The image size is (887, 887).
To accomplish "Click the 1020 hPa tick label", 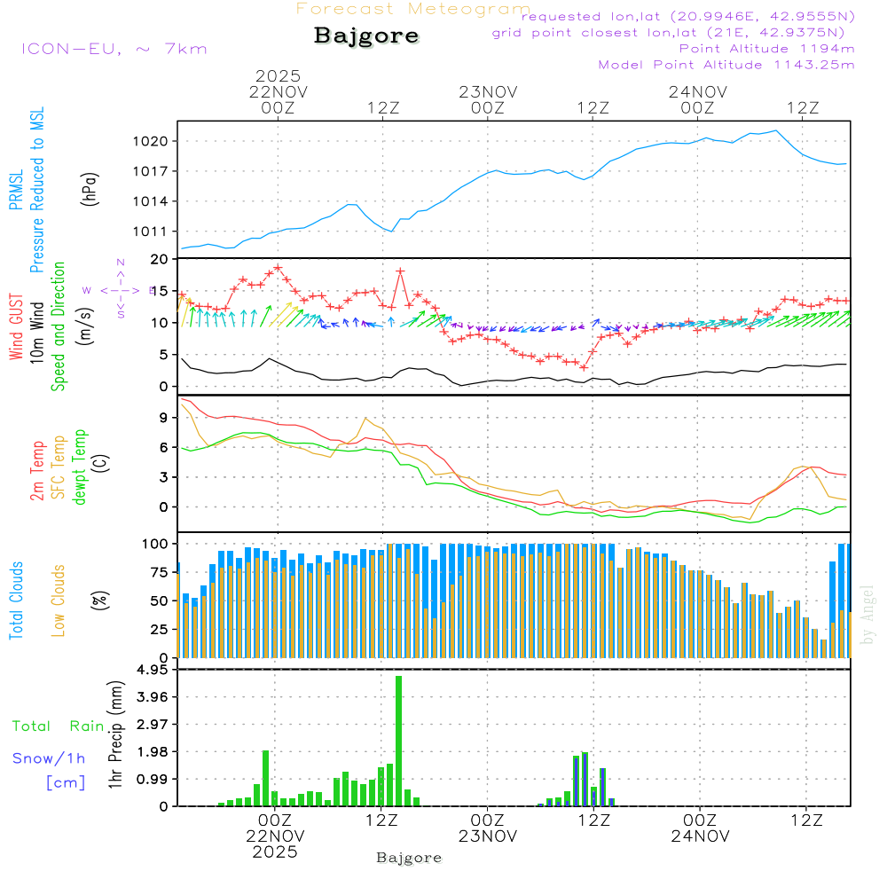I will coord(152,141).
